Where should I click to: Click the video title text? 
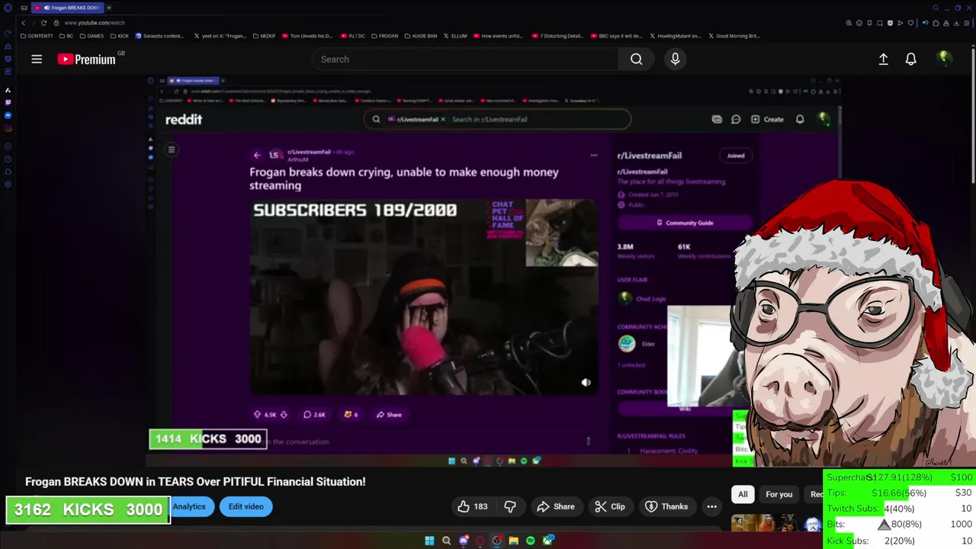[x=195, y=482]
